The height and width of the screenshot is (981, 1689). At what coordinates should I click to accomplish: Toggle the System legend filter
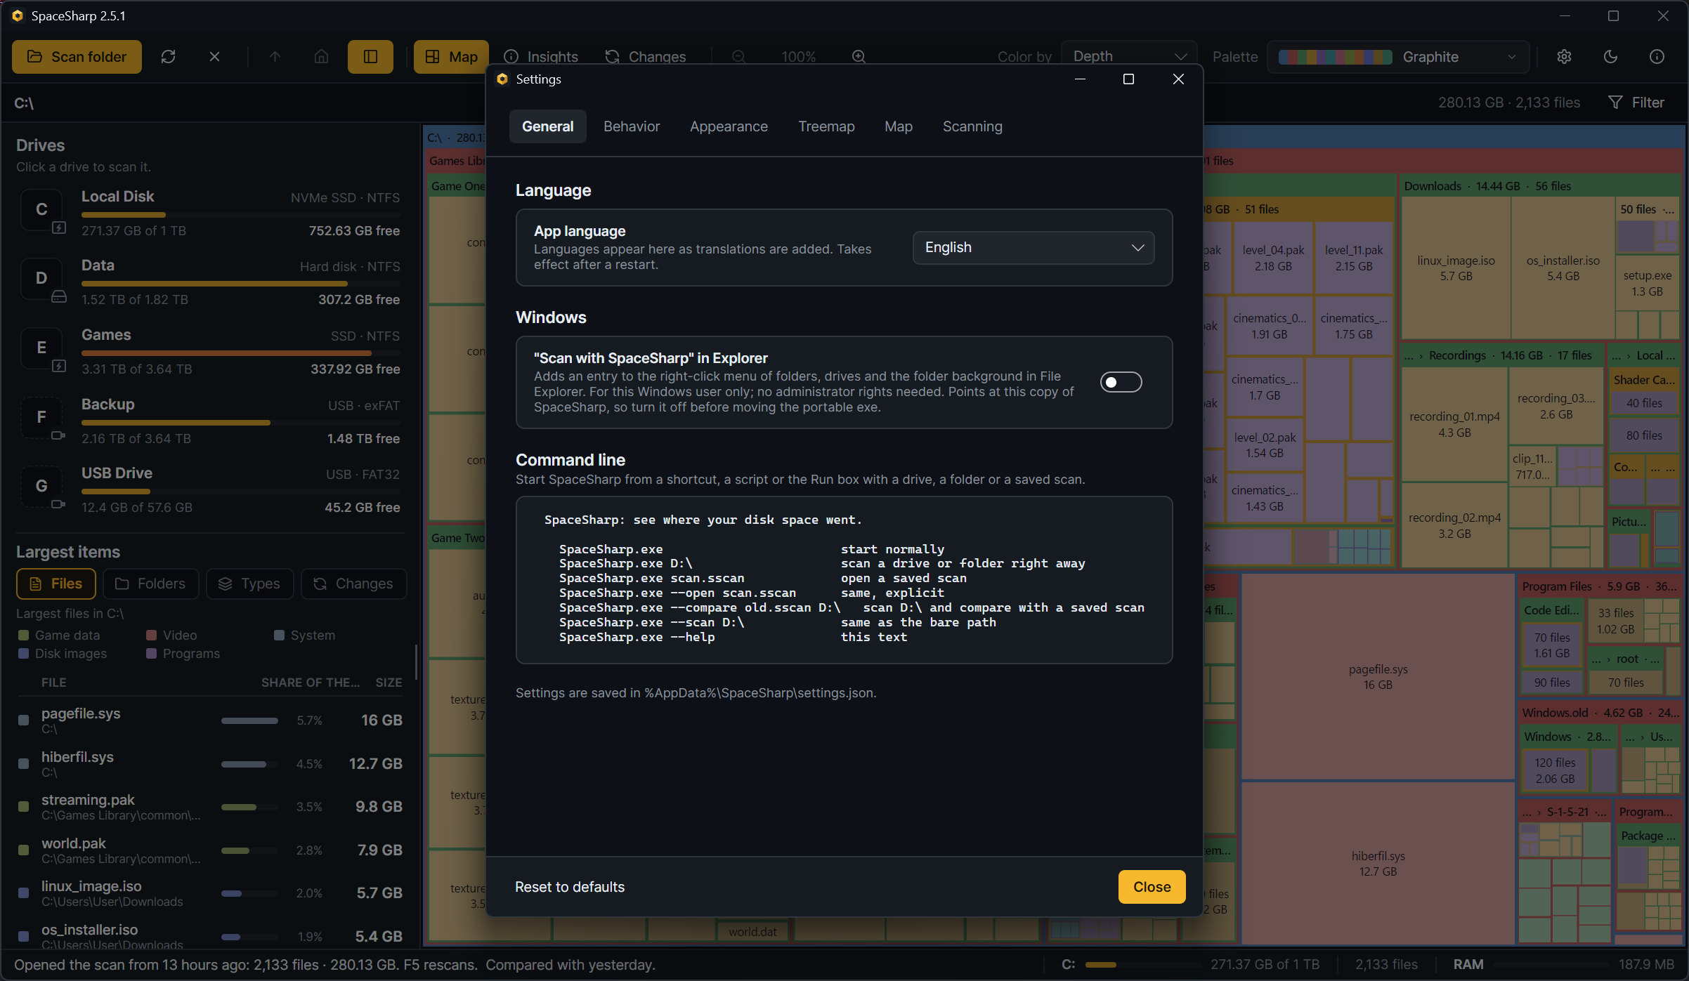(x=304, y=636)
